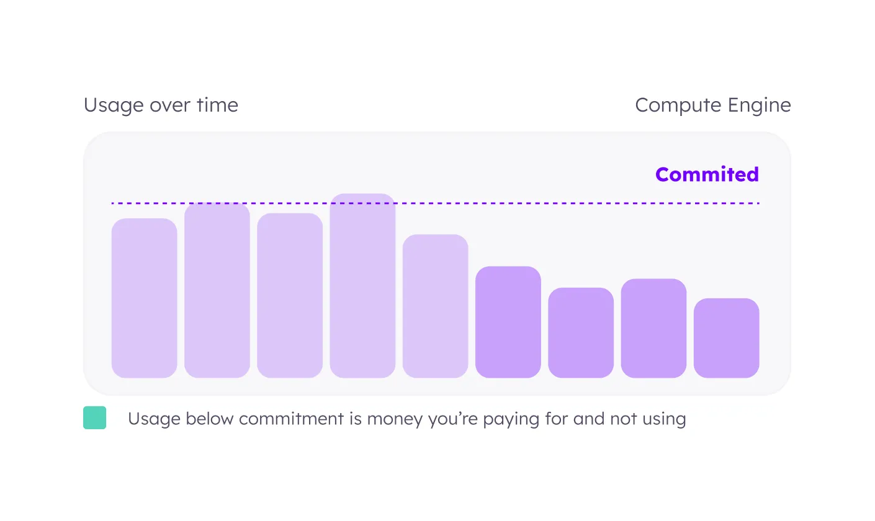Click the word 'Usage' in chart title

(x=114, y=106)
